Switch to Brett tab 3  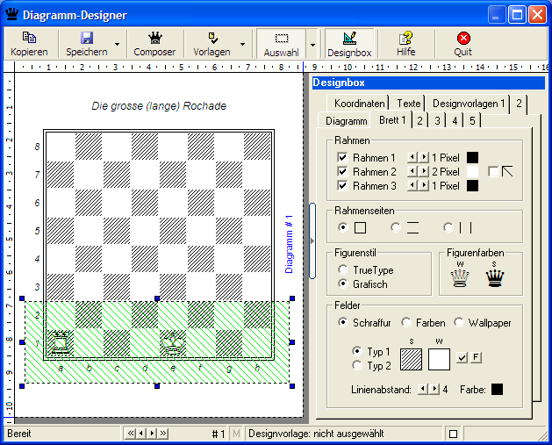[x=437, y=121]
